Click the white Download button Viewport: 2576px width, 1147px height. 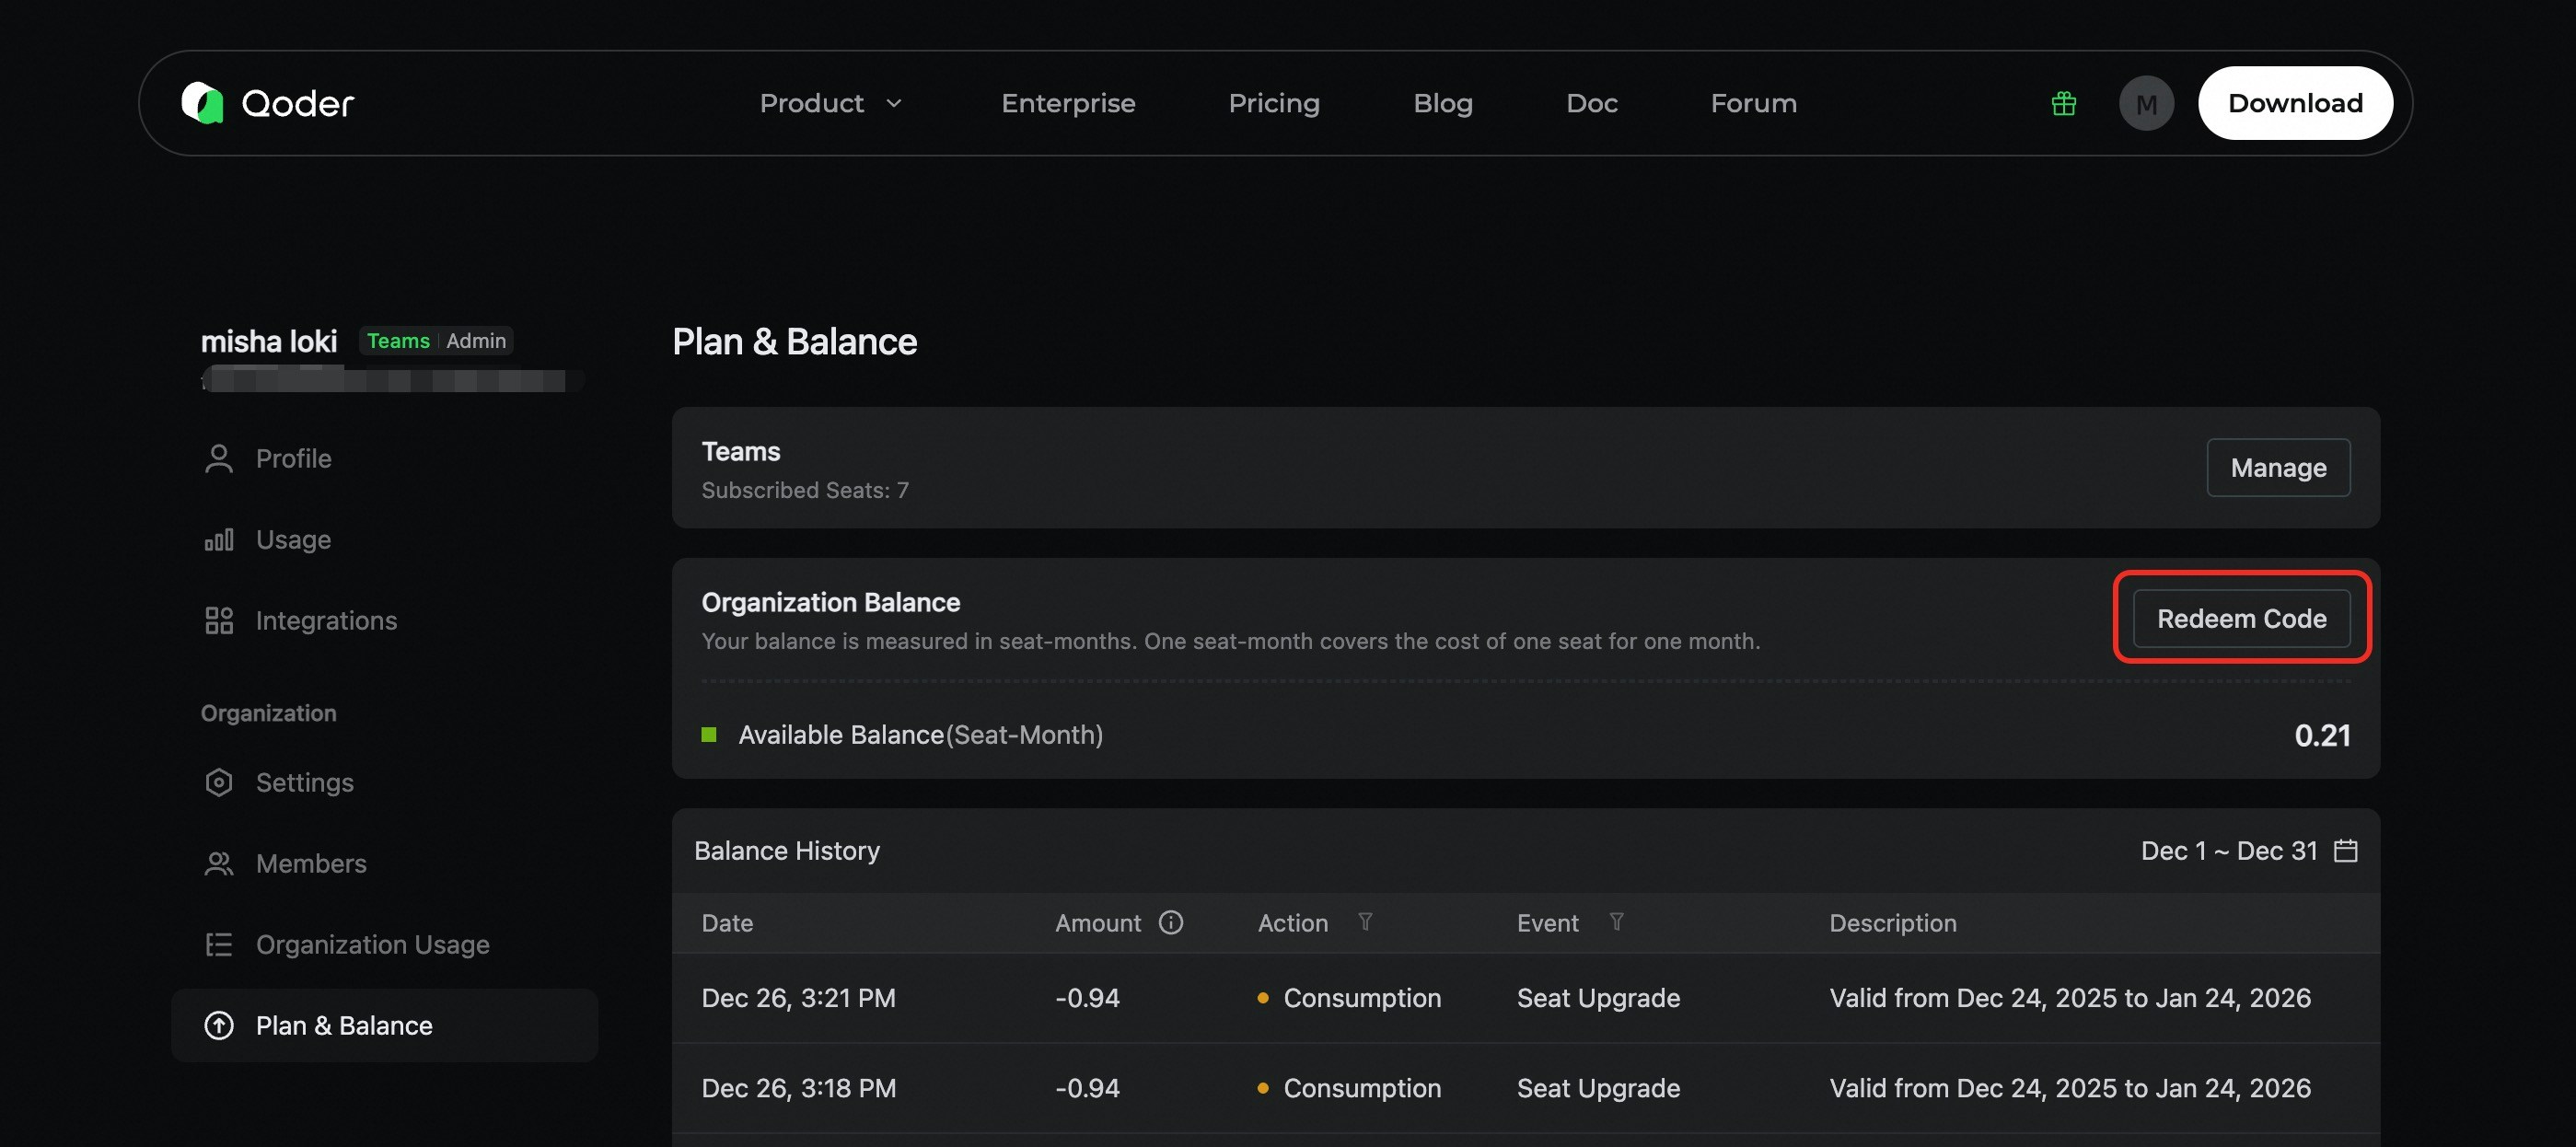pyautogui.click(x=2294, y=103)
